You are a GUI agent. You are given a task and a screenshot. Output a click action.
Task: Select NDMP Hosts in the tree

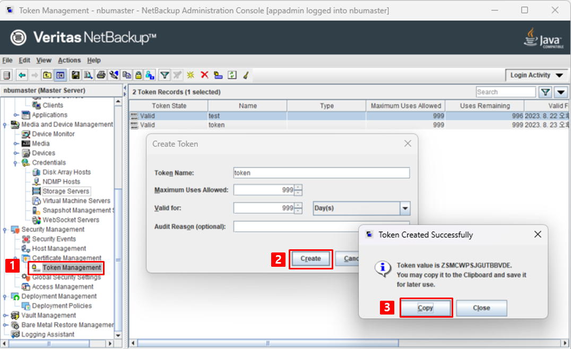pyautogui.click(x=61, y=181)
